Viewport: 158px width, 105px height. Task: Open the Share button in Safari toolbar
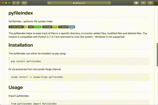pos(143,3)
